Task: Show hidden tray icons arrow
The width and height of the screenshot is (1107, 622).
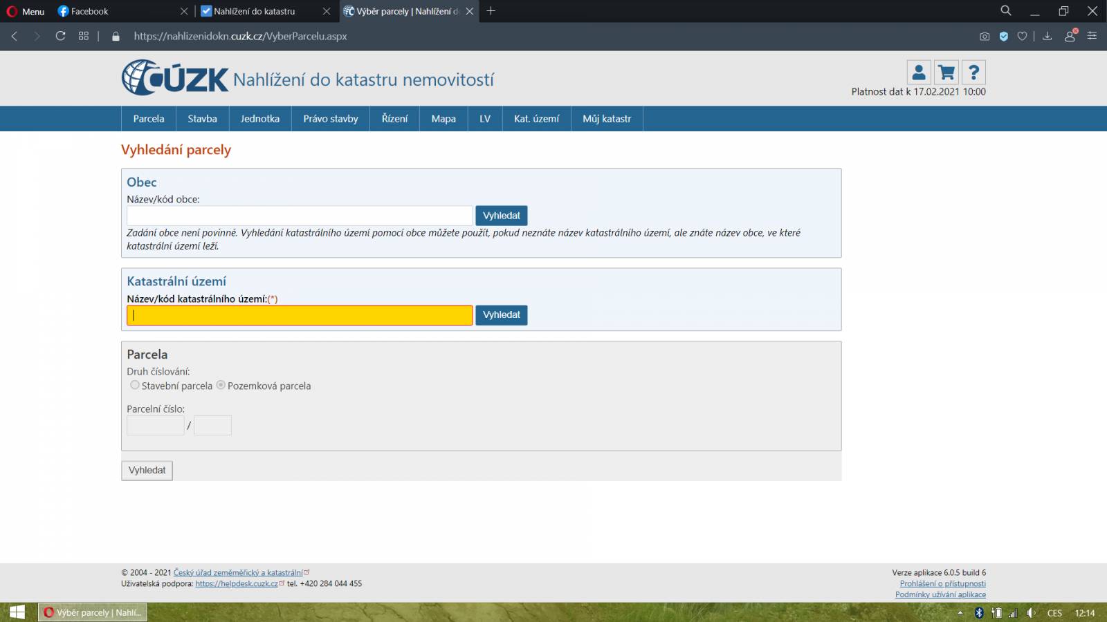Action: (960, 613)
